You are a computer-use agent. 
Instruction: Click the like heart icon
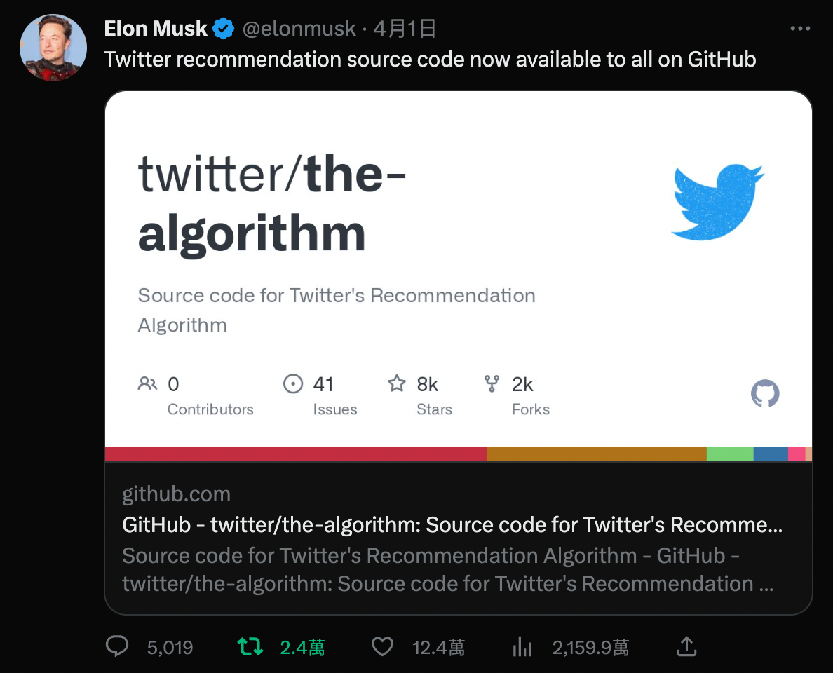coord(382,646)
